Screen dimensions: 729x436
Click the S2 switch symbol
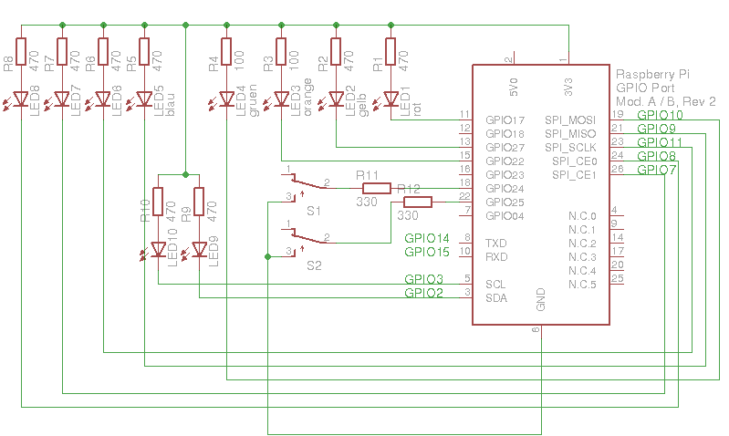click(306, 238)
